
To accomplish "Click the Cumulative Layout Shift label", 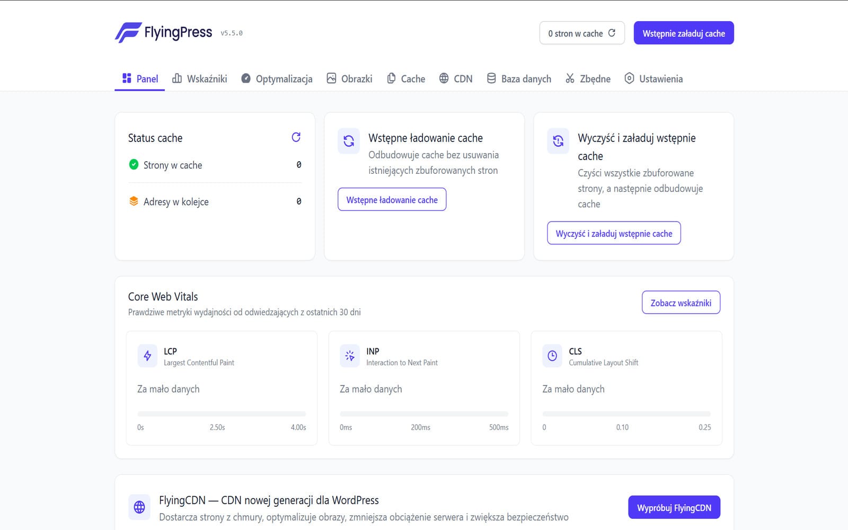I will point(604,363).
